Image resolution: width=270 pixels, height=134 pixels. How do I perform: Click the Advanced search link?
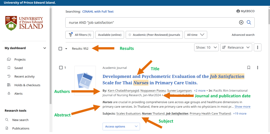click(243, 35)
